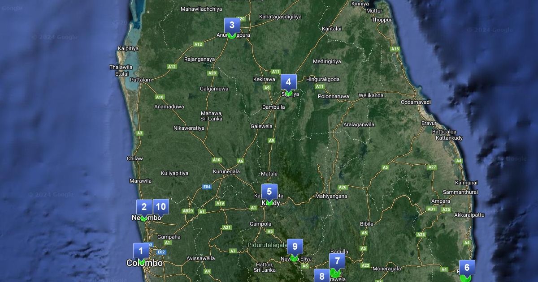The image size is (538, 282).
Task: Select the Polonnaruwa label on the map
Action: click(x=333, y=96)
